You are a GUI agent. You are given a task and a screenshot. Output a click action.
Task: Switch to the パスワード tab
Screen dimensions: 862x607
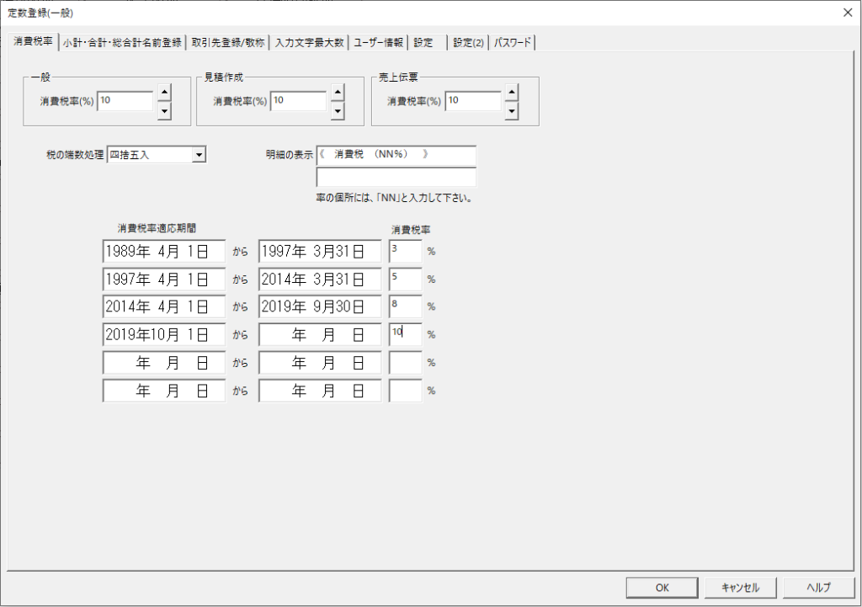(x=513, y=43)
